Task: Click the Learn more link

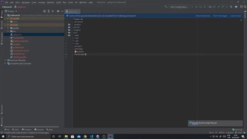Action: click(235, 16)
